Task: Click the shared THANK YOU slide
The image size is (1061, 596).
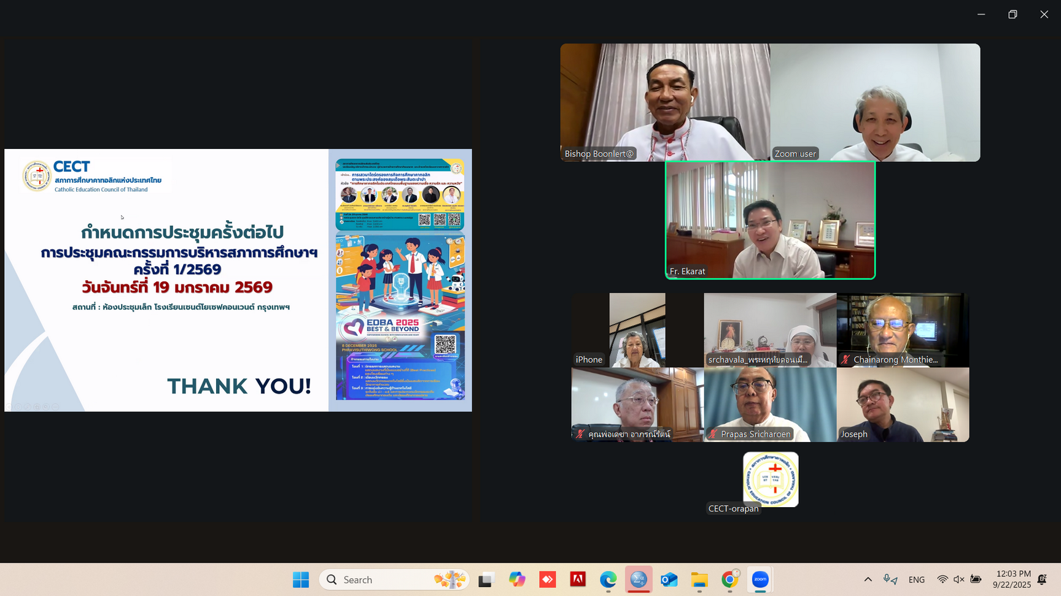Action: click(x=238, y=280)
